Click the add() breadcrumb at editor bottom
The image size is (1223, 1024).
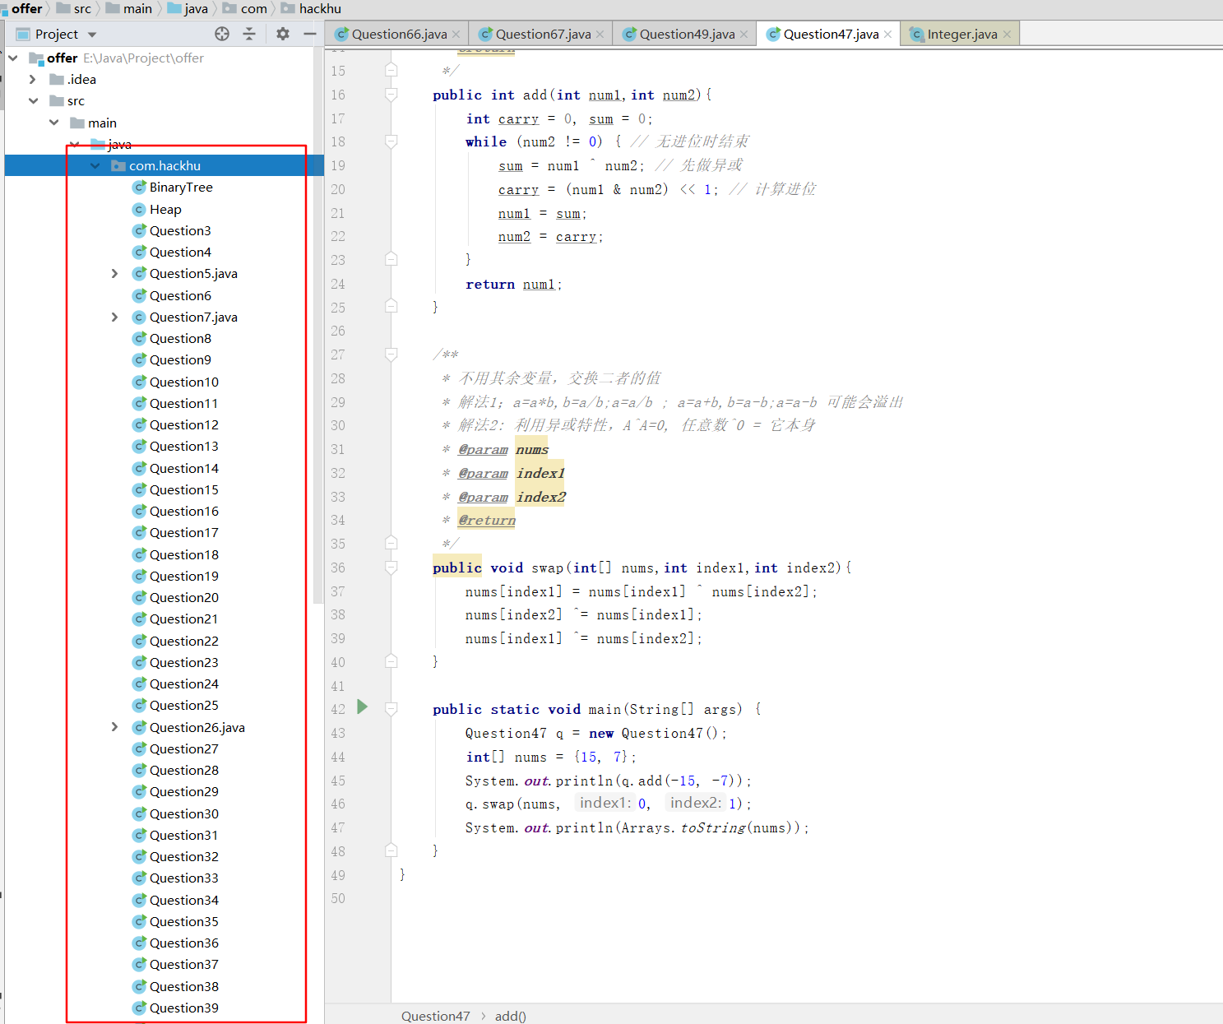point(510,1016)
